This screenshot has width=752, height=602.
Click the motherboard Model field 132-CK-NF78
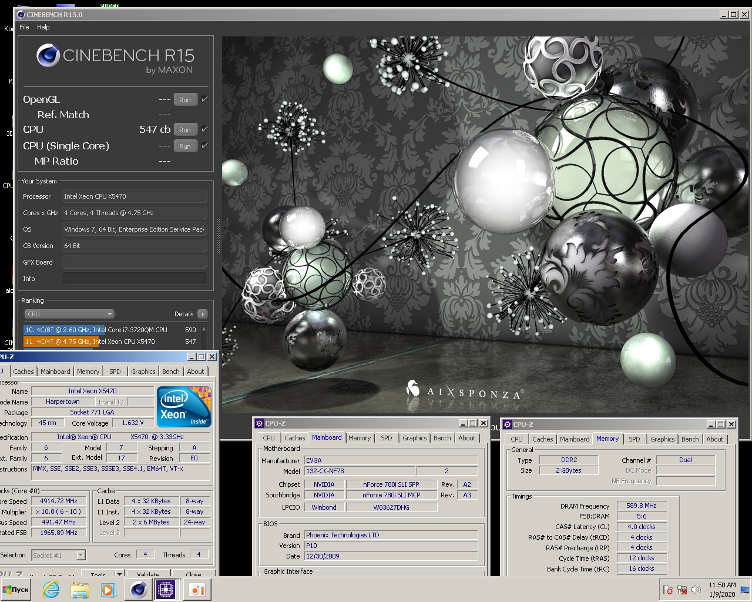point(360,471)
